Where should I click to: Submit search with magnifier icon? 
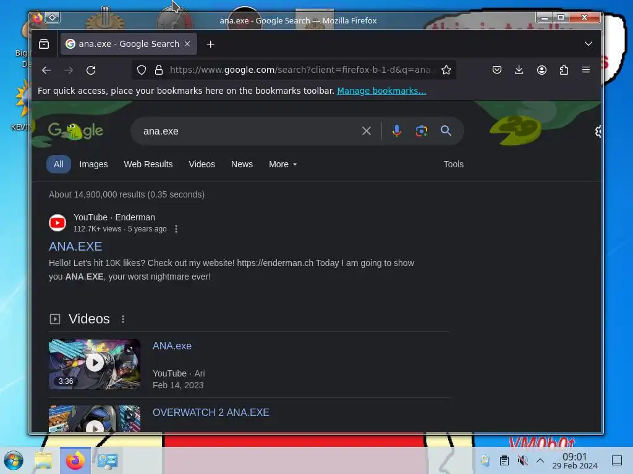(446, 131)
